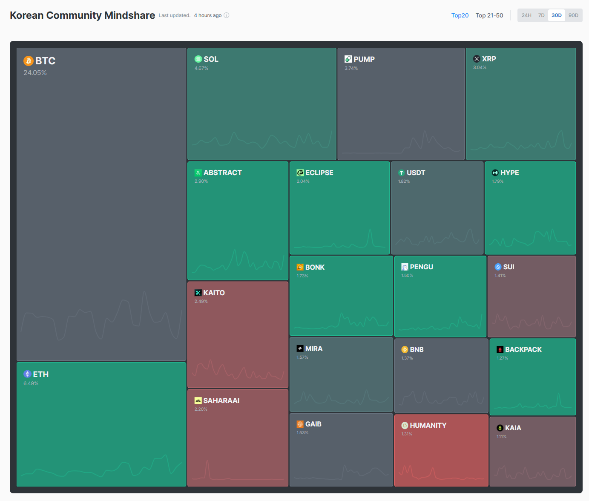
Task: Click the ECLIPSE logo icon
Action: (x=300, y=173)
